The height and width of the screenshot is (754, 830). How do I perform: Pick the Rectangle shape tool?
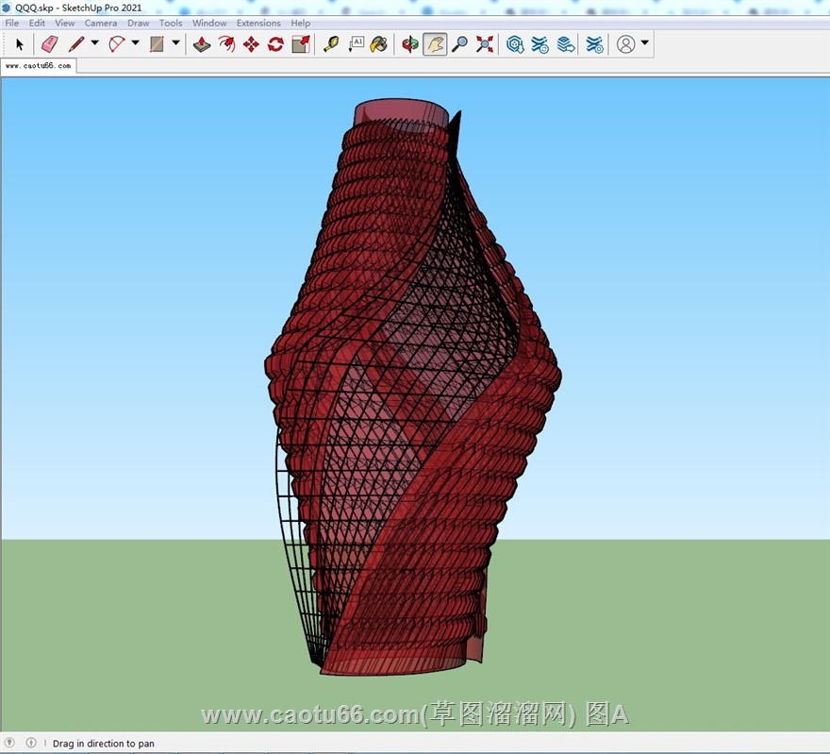coord(157,44)
